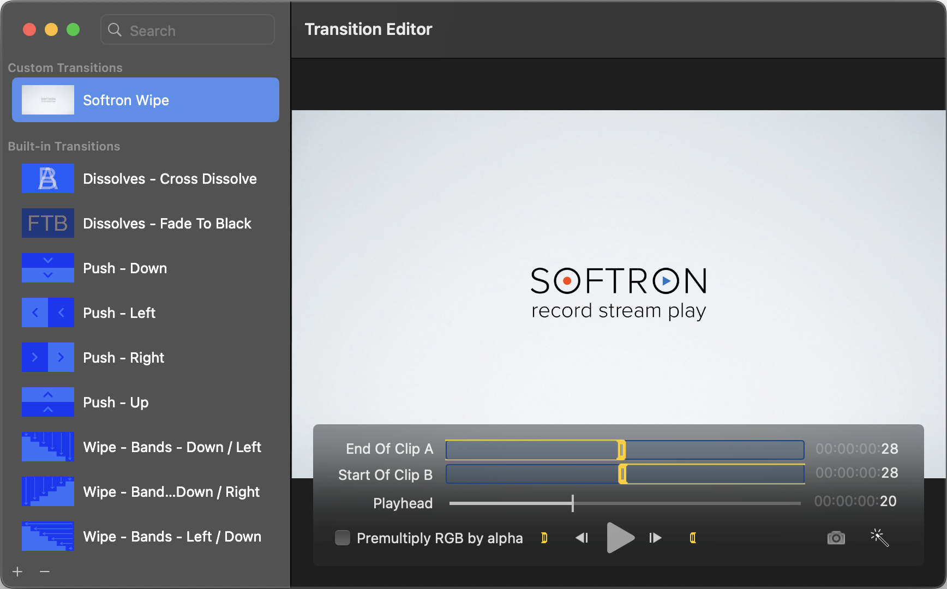Select the Softron Wipe custom transition
Screen dimensions: 947x589
[146, 100]
